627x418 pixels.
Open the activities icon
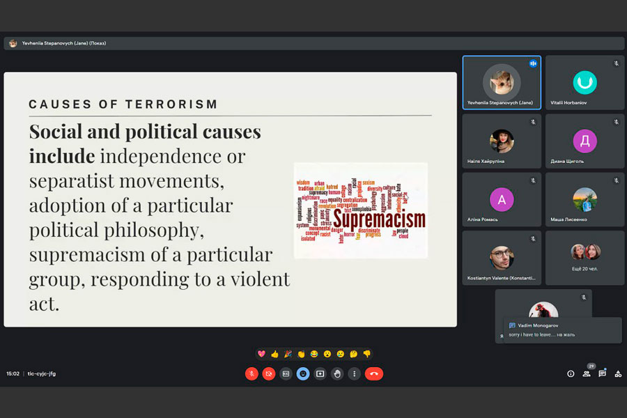click(x=618, y=373)
